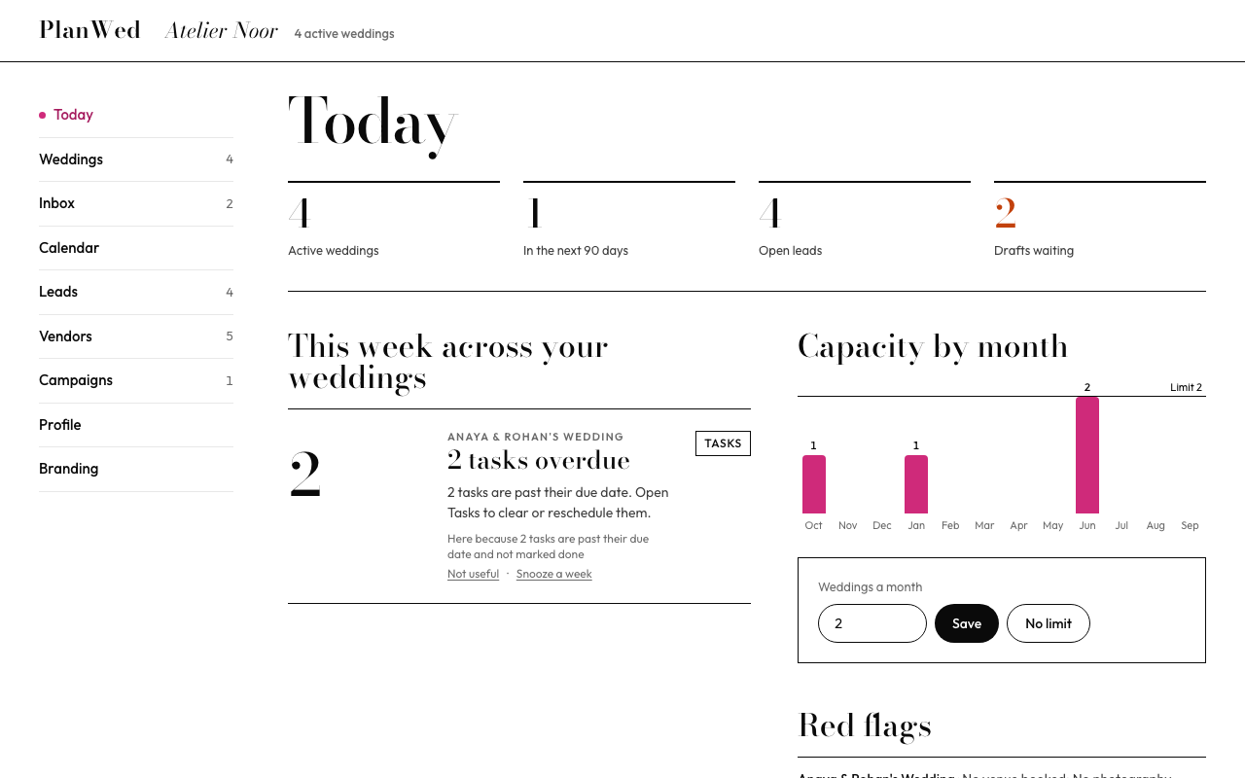Screen dimensions: 1245x778
Task: Click the 2 tasks overdue heading
Action: coord(539,460)
